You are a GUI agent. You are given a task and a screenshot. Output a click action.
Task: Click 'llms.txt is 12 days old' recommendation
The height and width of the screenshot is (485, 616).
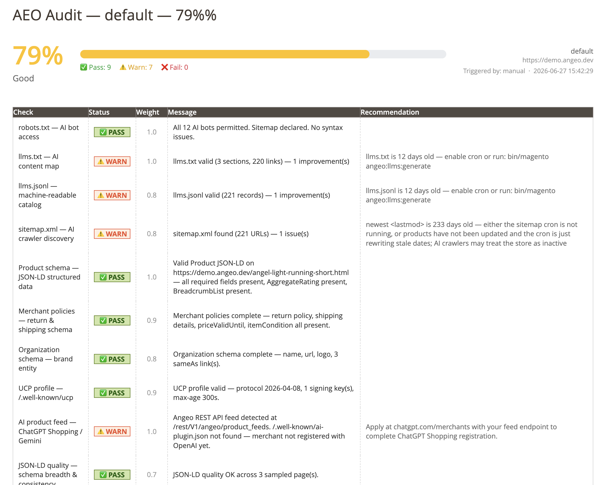(x=457, y=161)
